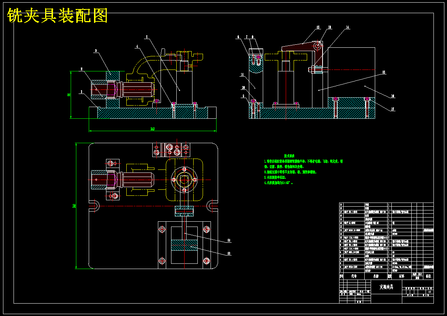447x316 pixels.
Task: Select part callout number 3 in front view
Action: click(96, 51)
